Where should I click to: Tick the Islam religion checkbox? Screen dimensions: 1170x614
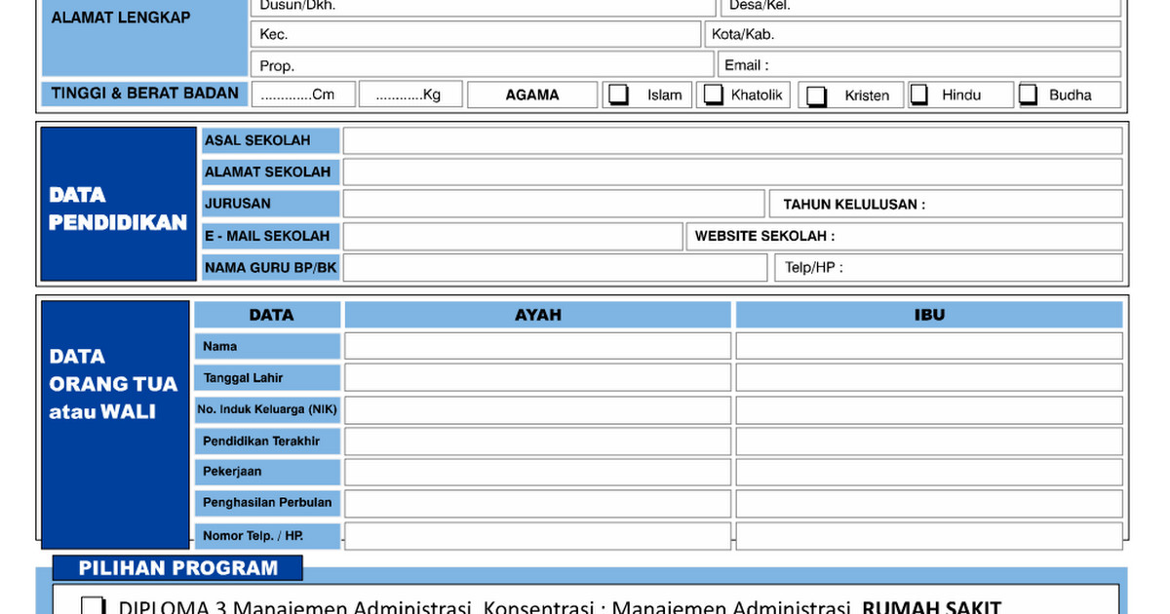tap(619, 95)
